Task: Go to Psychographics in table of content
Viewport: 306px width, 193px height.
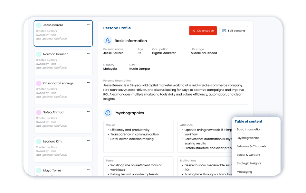Action: (248, 138)
